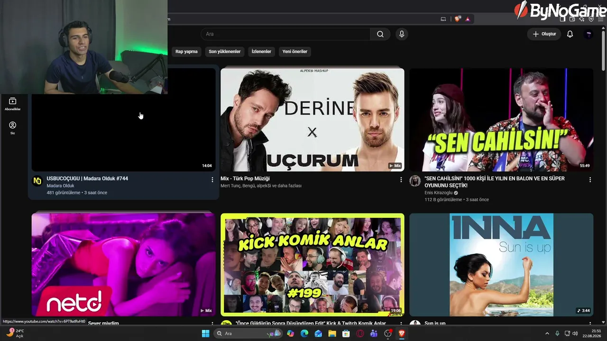
Task: Open the Mix - Türk Pop Müziği title link
Action: point(245,179)
